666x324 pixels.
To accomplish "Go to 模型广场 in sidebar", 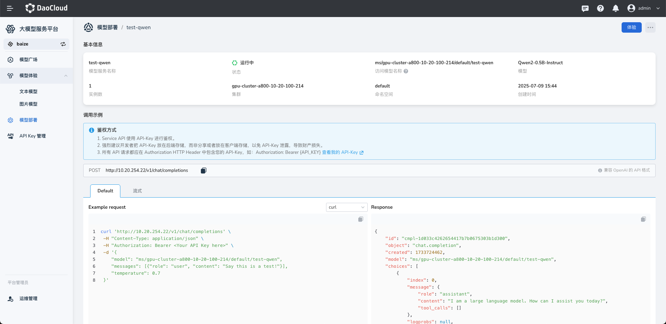I will [x=28, y=60].
